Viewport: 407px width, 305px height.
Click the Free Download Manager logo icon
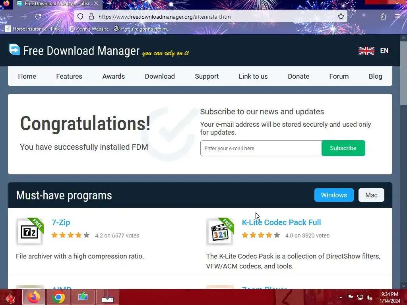click(x=15, y=50)
